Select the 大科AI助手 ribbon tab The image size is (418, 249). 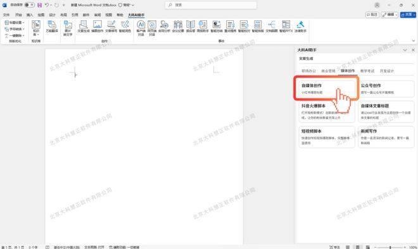(136, 15)
